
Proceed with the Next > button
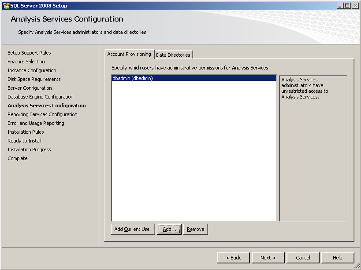pos(268,258)
